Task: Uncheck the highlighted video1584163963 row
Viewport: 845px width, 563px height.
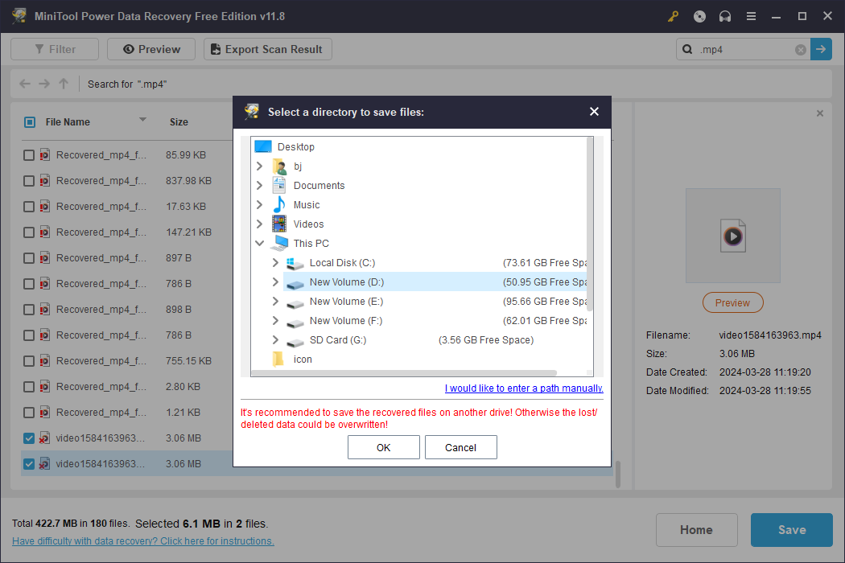Action: pyautogui.click(x=29, y=464)
